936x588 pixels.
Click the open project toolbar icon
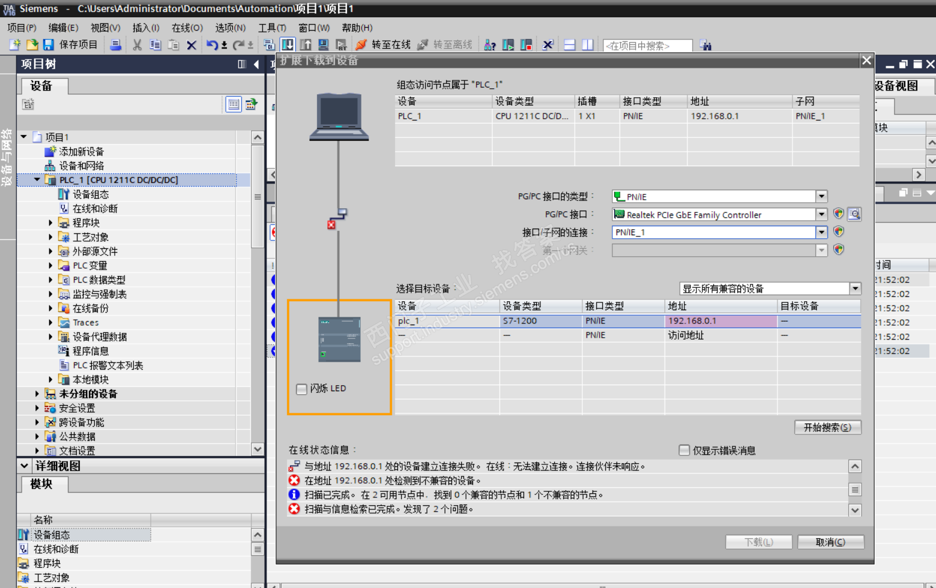(32, 45)
